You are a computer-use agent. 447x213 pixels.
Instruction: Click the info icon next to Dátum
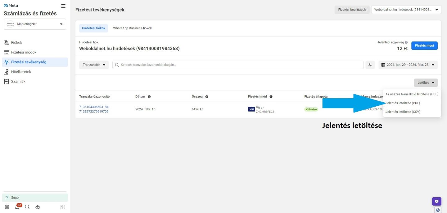click(149, 97)
